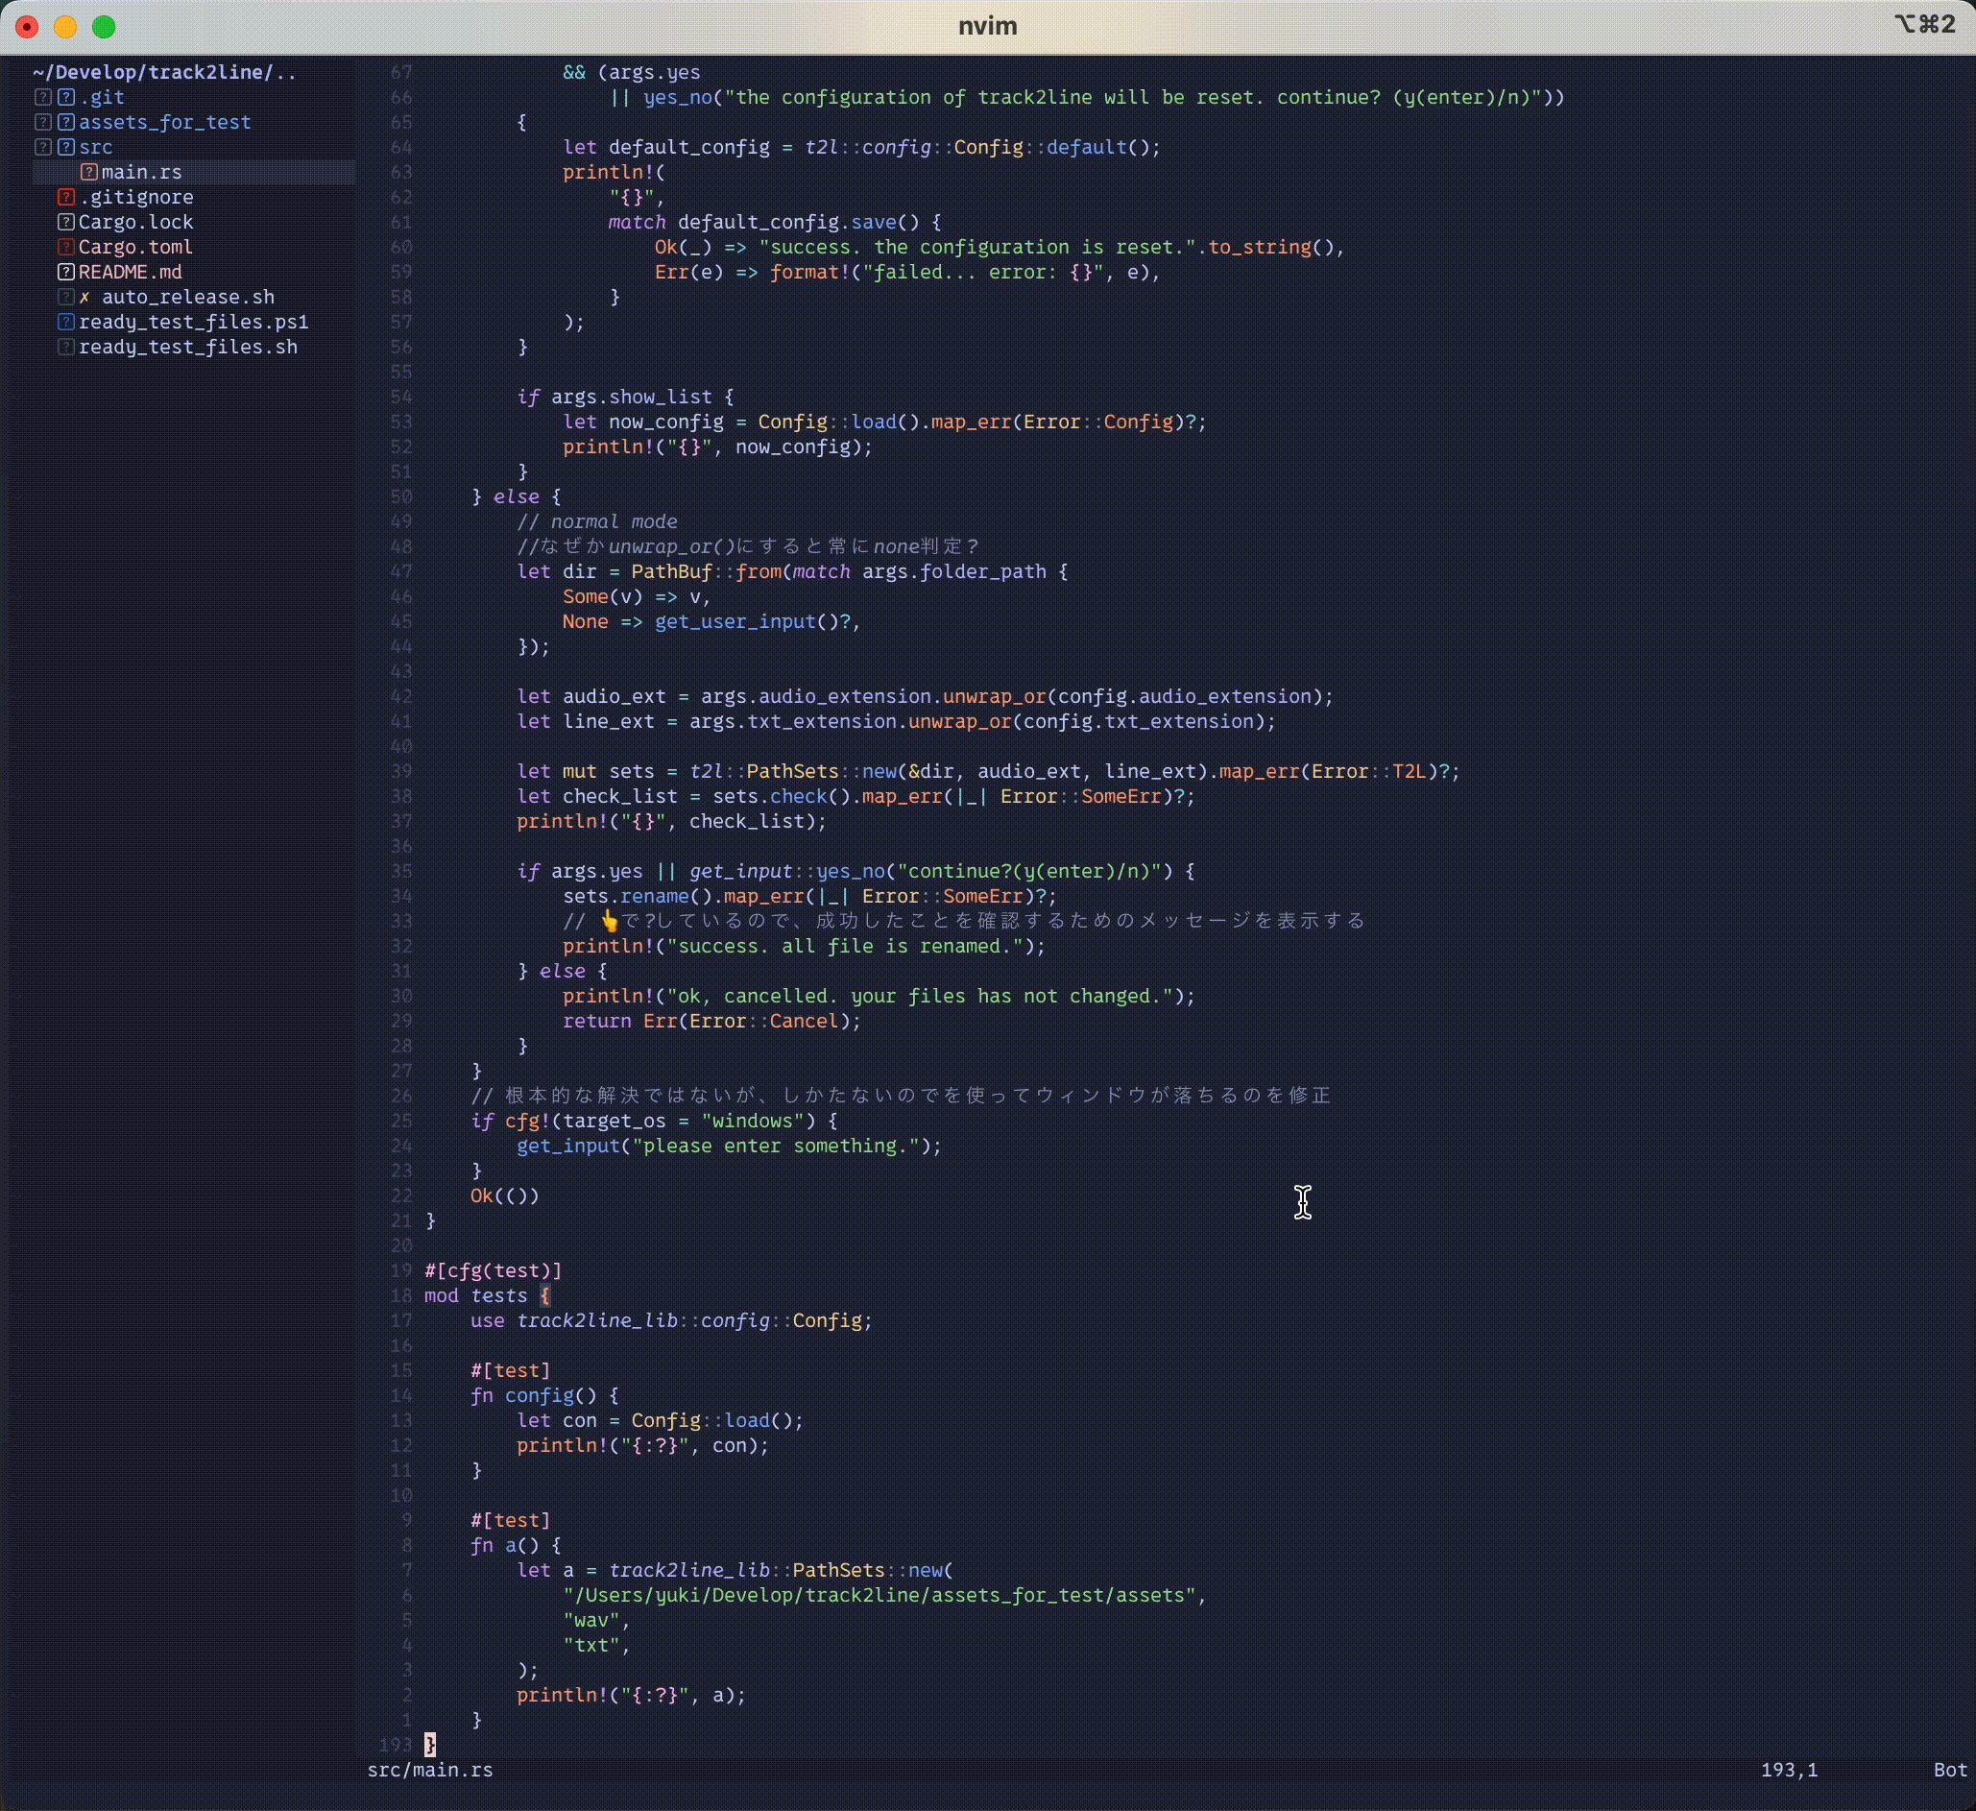
Task: Click the "wav", string literal
Action: pyautogui.click(x=597, y=1621)
